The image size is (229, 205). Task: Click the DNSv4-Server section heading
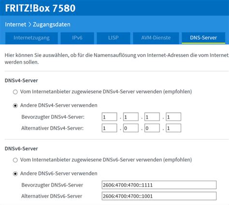coord(21,81)
